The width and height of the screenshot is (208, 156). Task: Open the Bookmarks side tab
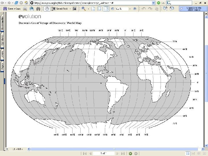click(x=2, y=23)
